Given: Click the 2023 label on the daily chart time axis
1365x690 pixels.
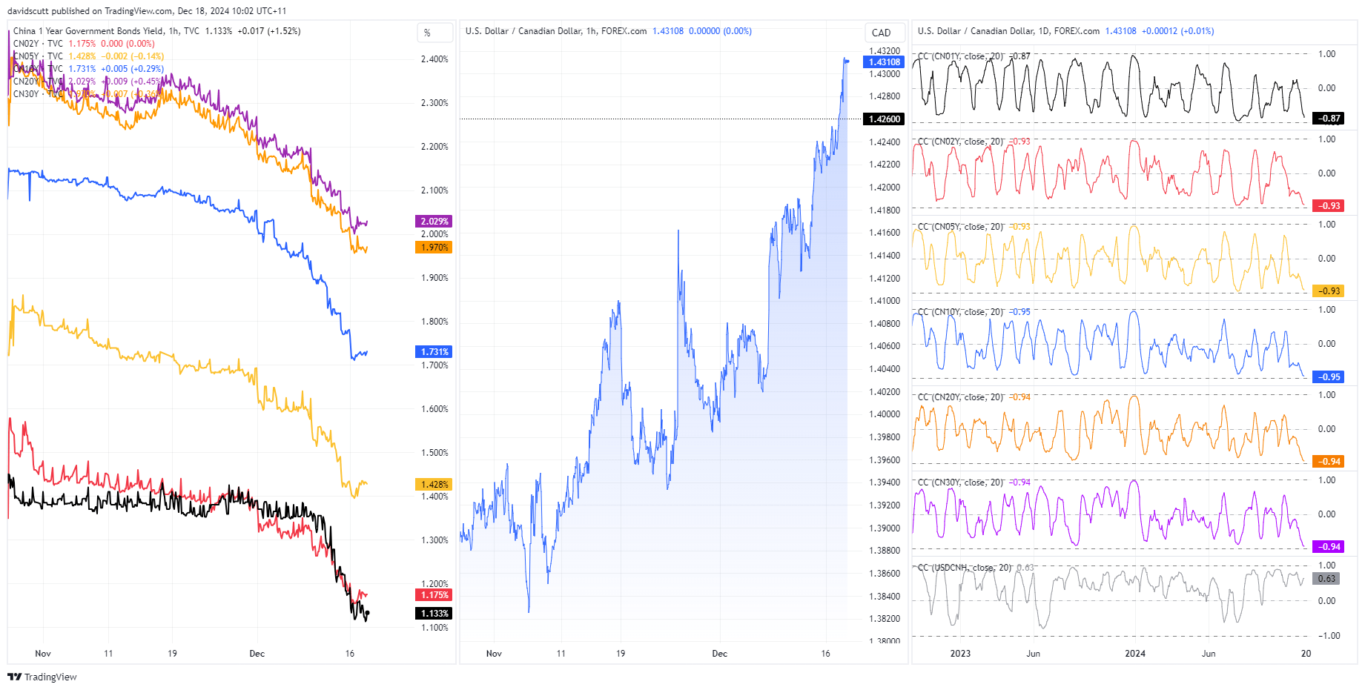Looking at the screenshot, I should (x=960, y=654).
